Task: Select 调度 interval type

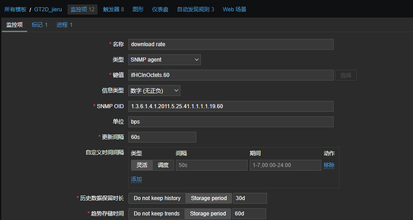Action: [163, 165]
